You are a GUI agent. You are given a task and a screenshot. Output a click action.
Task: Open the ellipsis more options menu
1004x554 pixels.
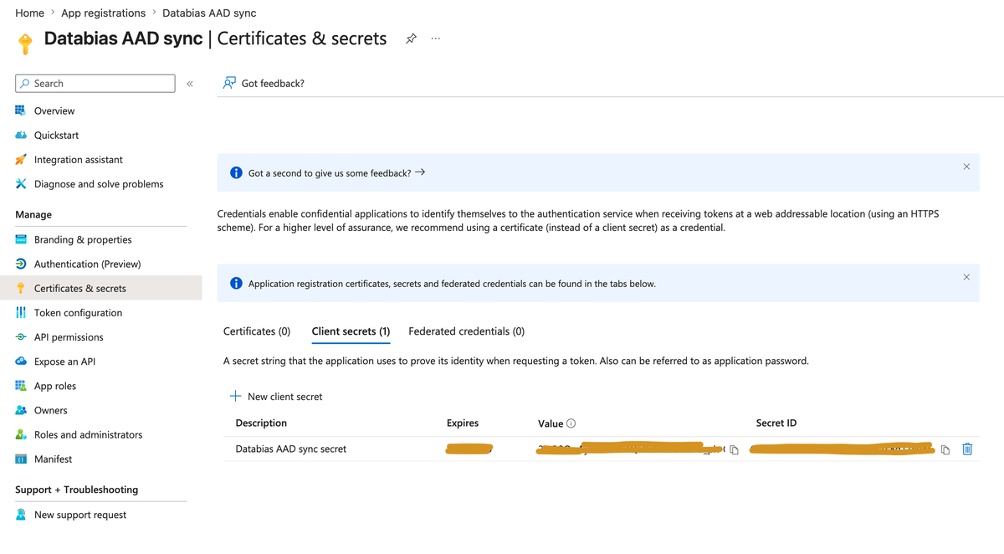point(436,38)
